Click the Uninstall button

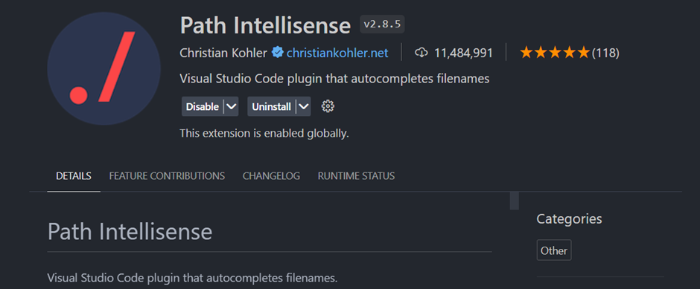[271, 106]
